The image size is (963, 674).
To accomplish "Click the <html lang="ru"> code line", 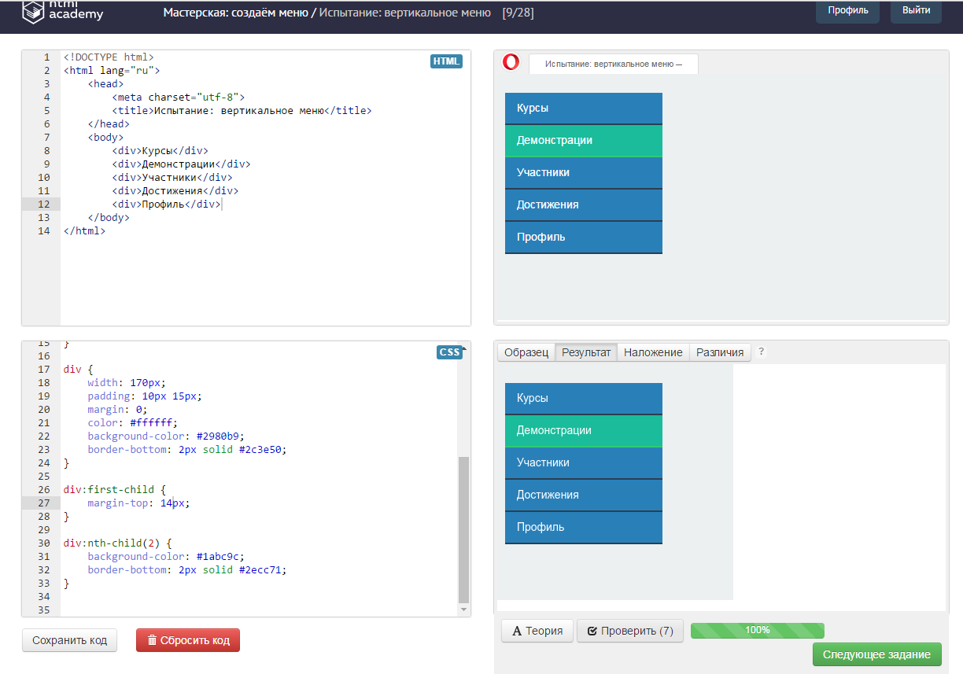I will click(112, 71).
